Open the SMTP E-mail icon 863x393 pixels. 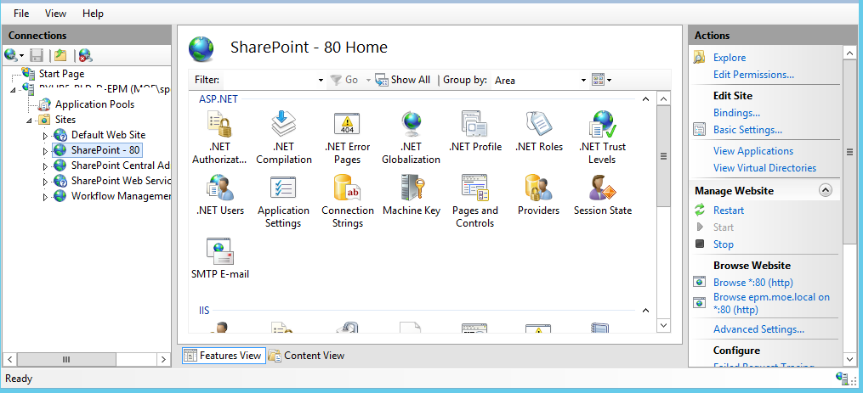(x=220, y=252)
